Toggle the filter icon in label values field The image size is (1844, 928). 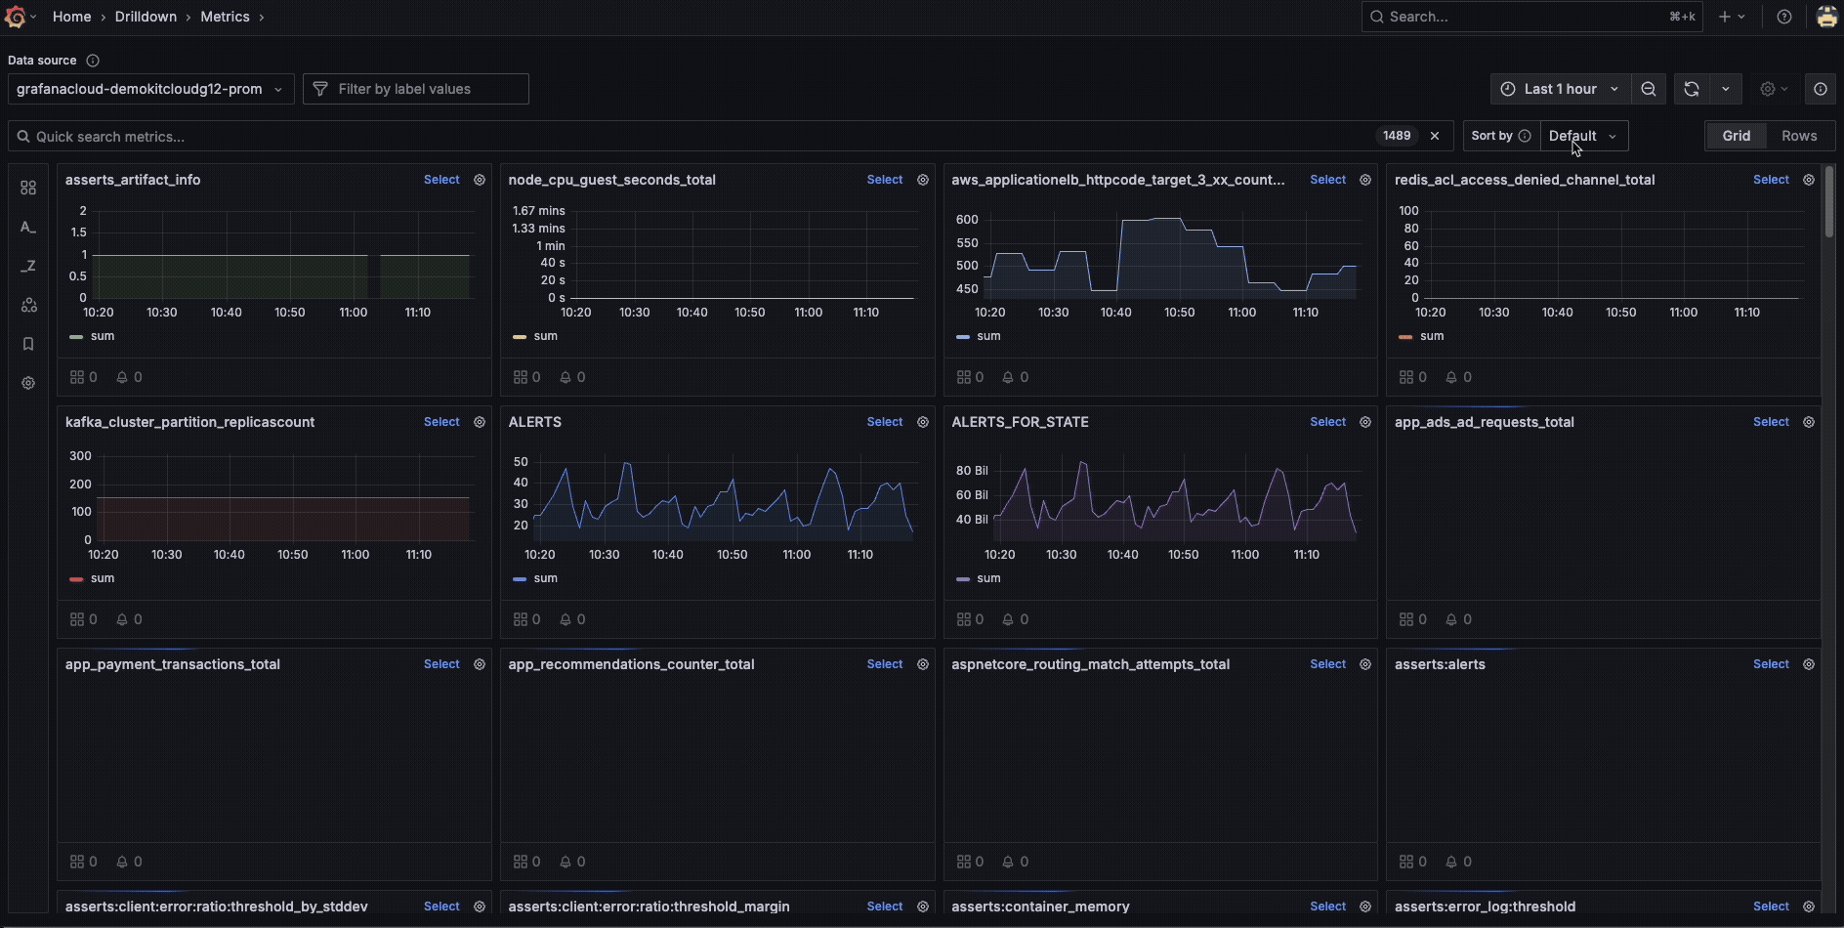[320, 88]
